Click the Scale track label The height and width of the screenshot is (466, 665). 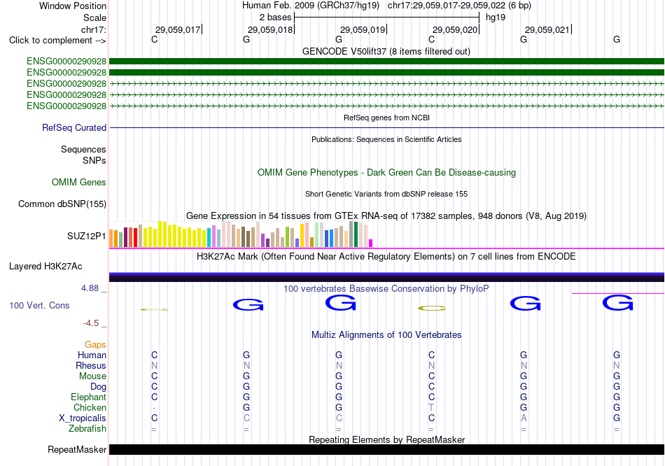point(94,17)
